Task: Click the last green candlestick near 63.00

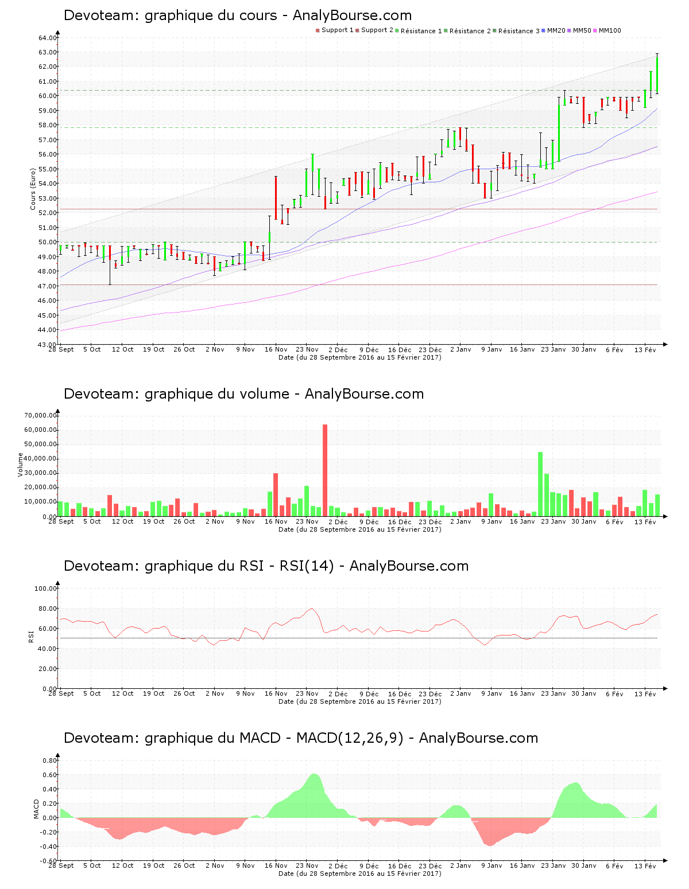Action: pos(657,73)
